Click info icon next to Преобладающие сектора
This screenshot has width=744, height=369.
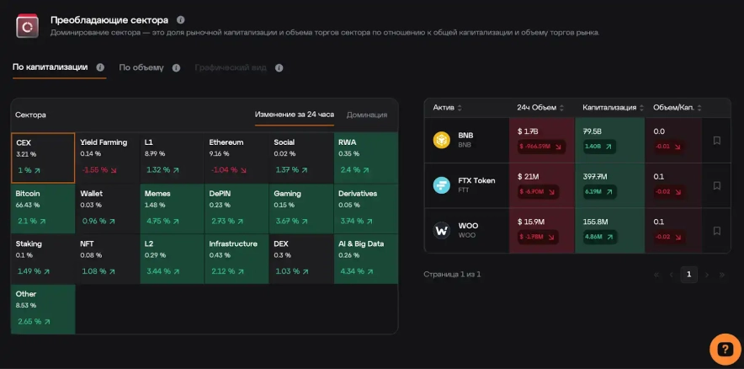181,19
